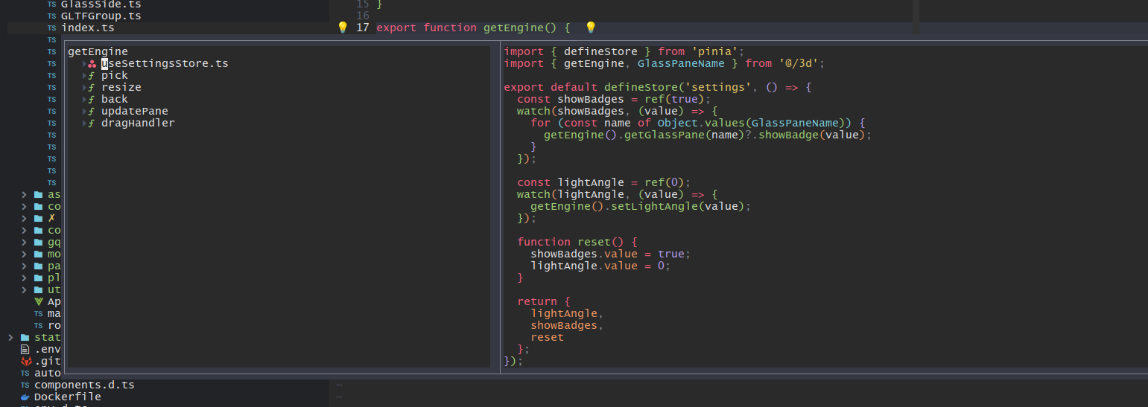Click the folder icon beside stat
The image size is (1148, 407).
tap(25, 337)
